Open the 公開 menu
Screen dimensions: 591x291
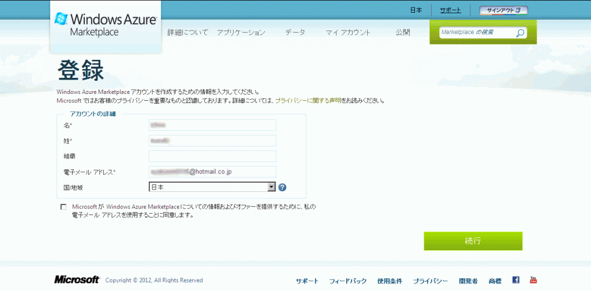(x=402, y=33)
